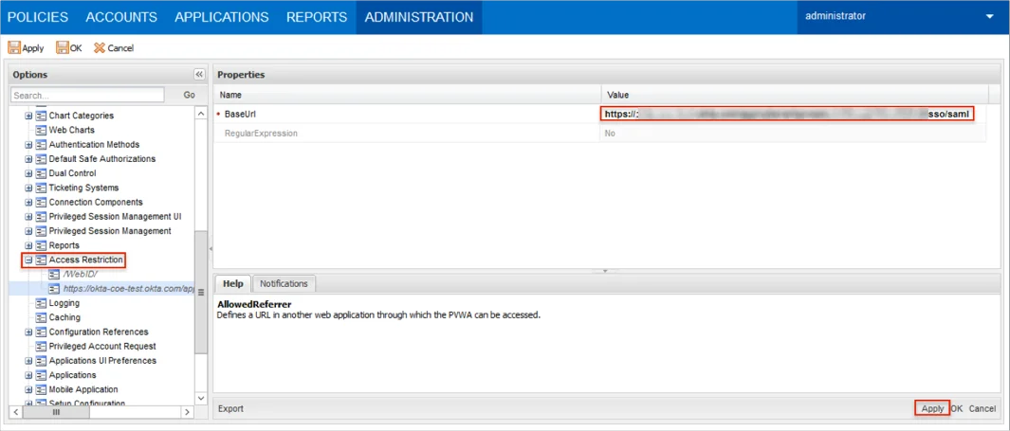Image resolution: width=1010 pixels, height=431 pixels.
Task: Open the APPLICATIONS menu
Action: click(222, 17)
